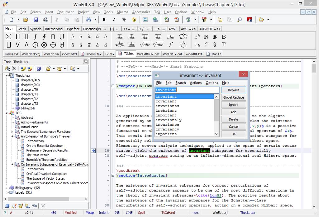
Task: Click the Print icon
Action: pos(45,20)
